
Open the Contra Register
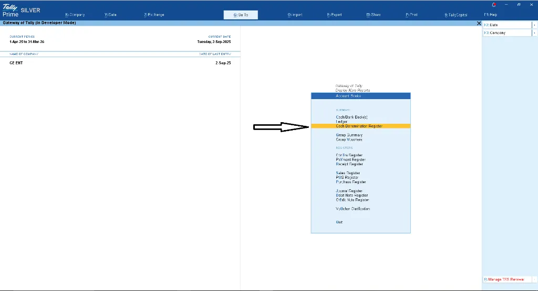click(349, 155)
